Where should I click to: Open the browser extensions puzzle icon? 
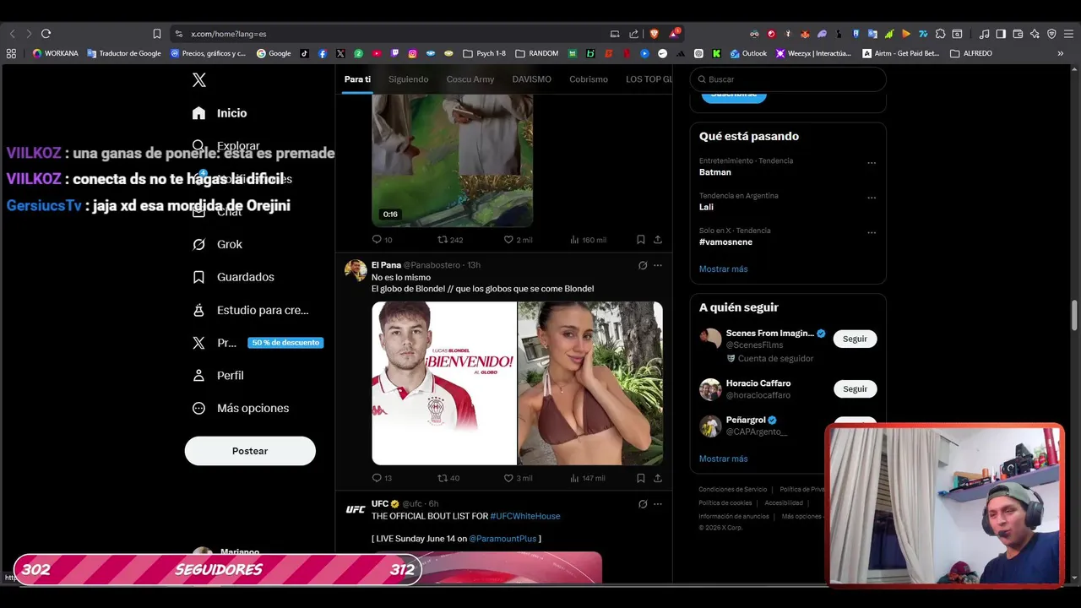[x=940, y=34]
